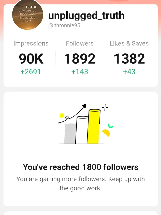Click the yellow semicircle decoration

point(106,133)
